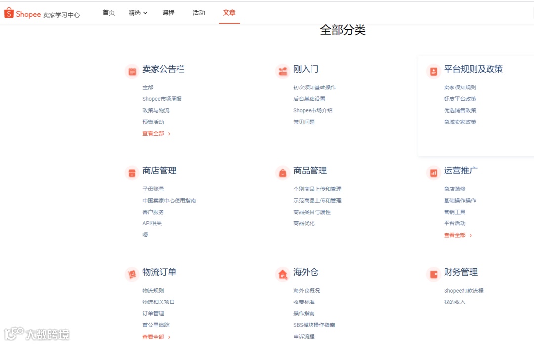Open 示范商品上传和管理 link

click(317, 200)
